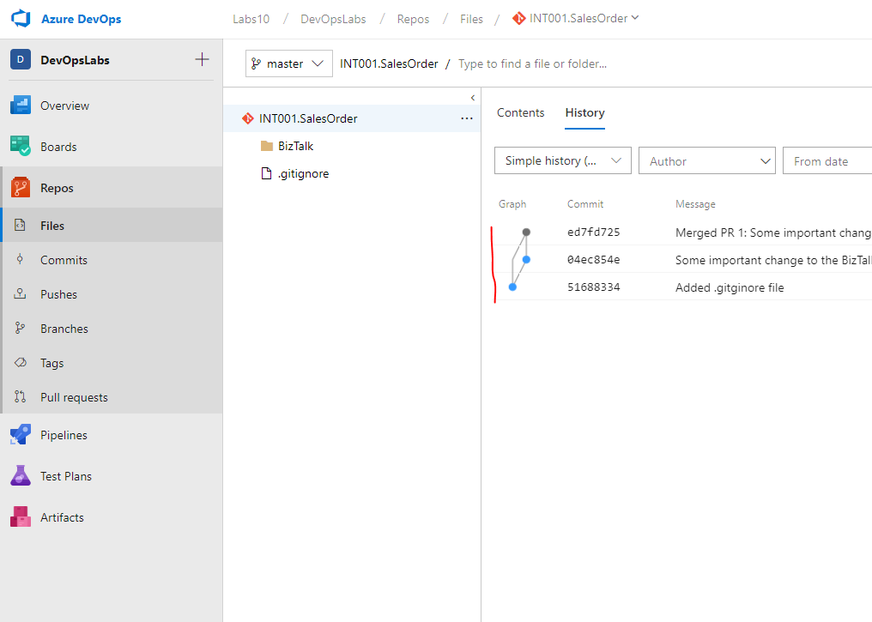The height and width of the screenshot is (622, 872).
Task: Click the plus icon beside DevOpsLabs
Action: [x=203, y=59]
